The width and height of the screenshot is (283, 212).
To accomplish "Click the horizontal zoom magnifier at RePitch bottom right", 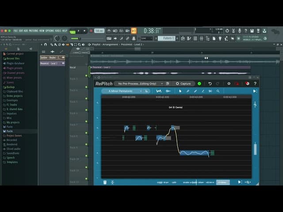I will point(248,182).
